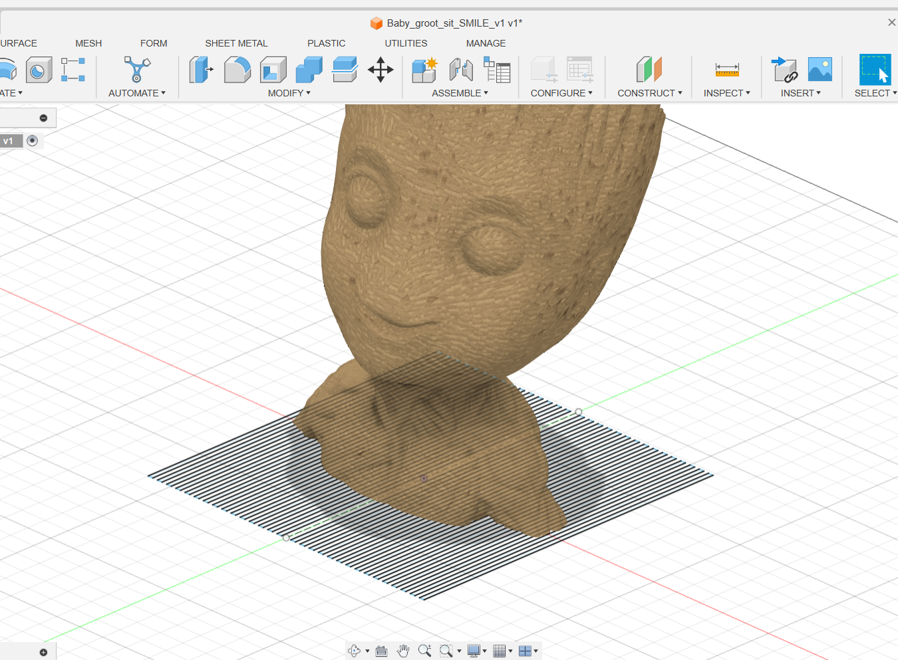Switch to the MANAGE tab
Viewport: 898px width, 660px height.
(x=486, y=43)
